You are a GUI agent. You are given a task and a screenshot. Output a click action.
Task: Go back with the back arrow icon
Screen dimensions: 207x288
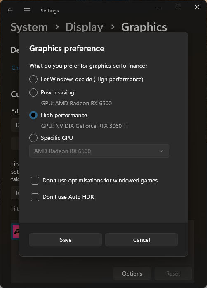tap(10, 10)
